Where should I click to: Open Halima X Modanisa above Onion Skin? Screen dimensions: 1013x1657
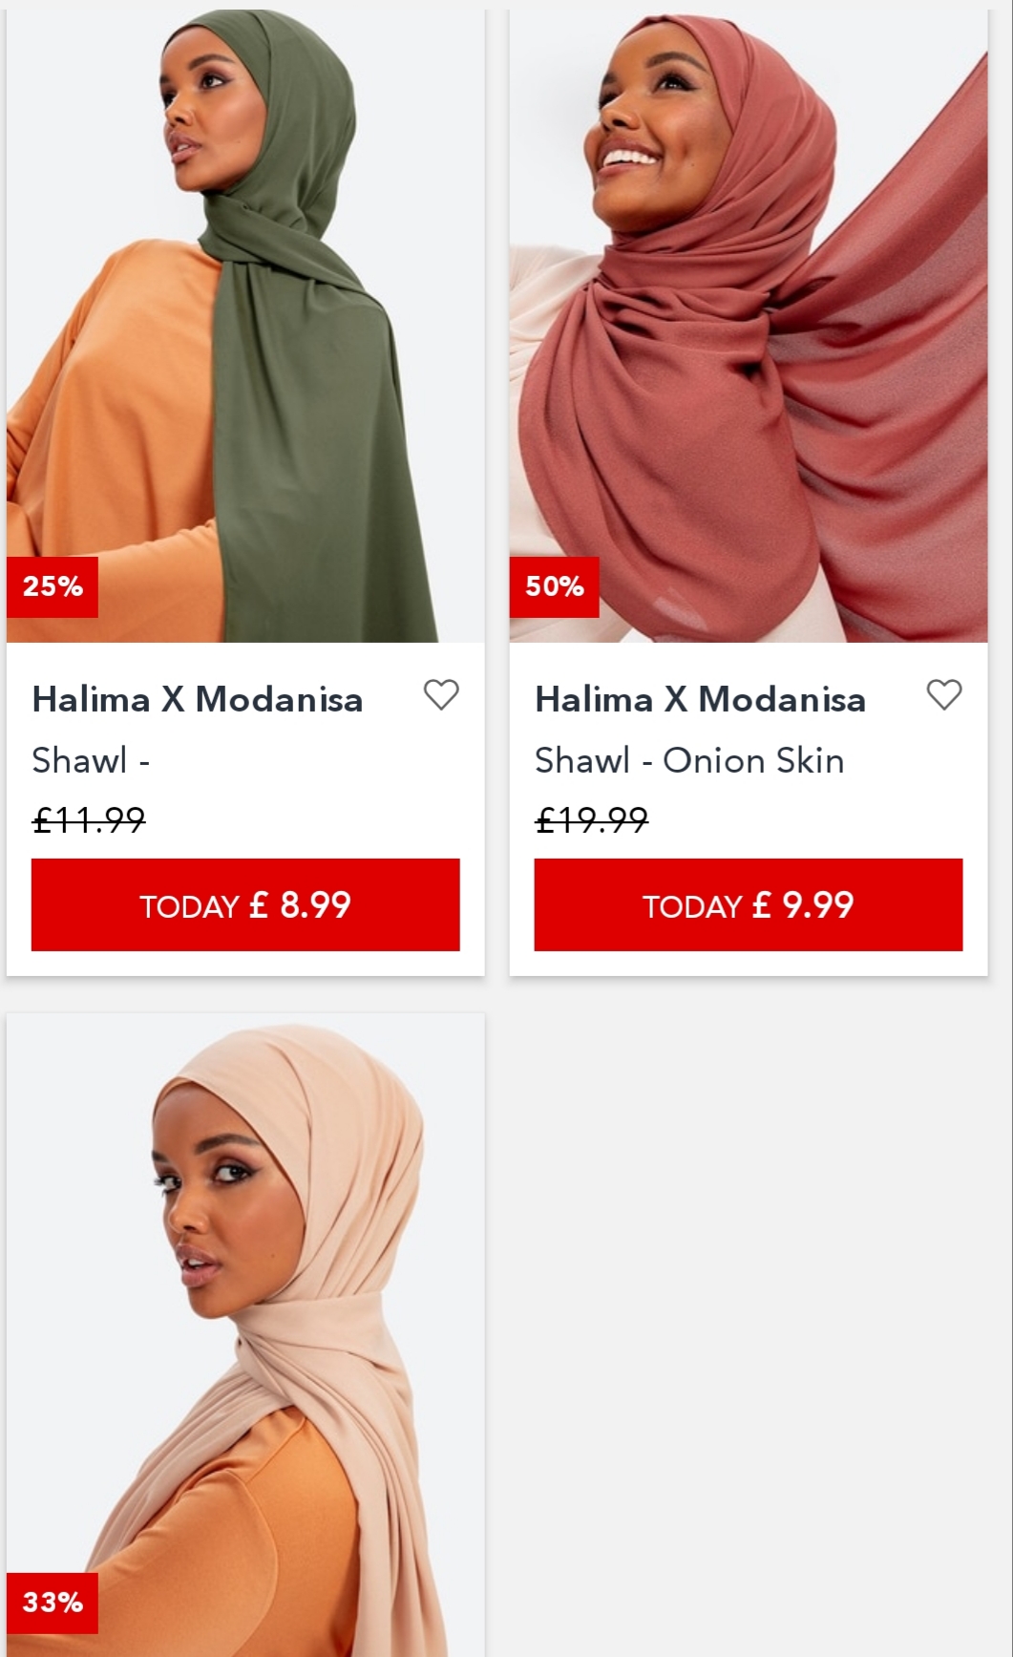[700, 700]
